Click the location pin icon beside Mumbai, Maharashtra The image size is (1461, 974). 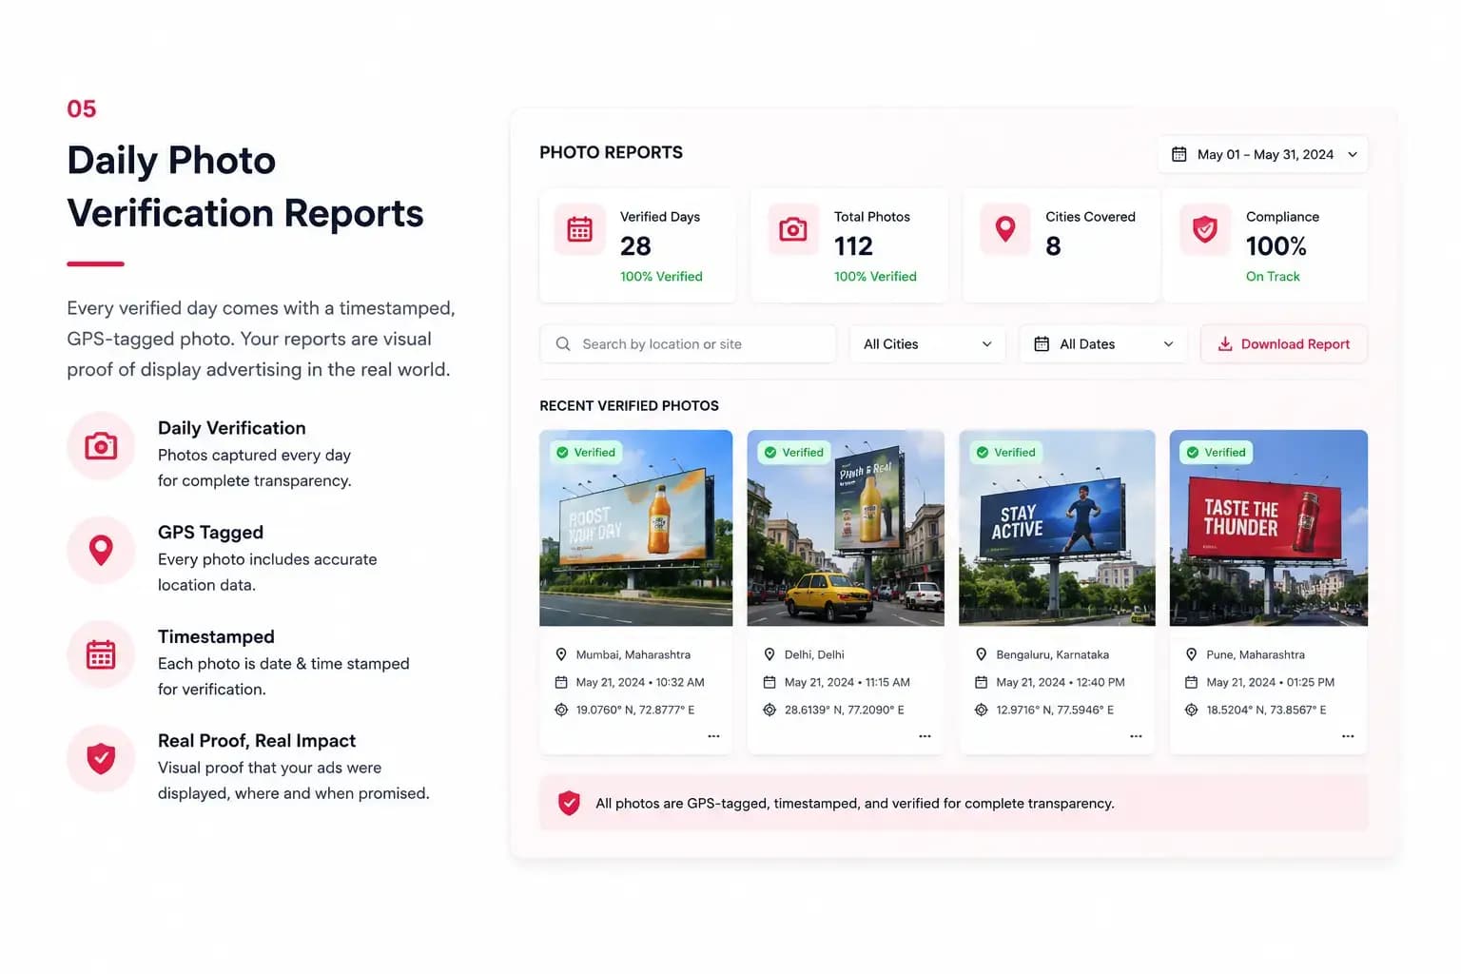click(x=561, y=654)
